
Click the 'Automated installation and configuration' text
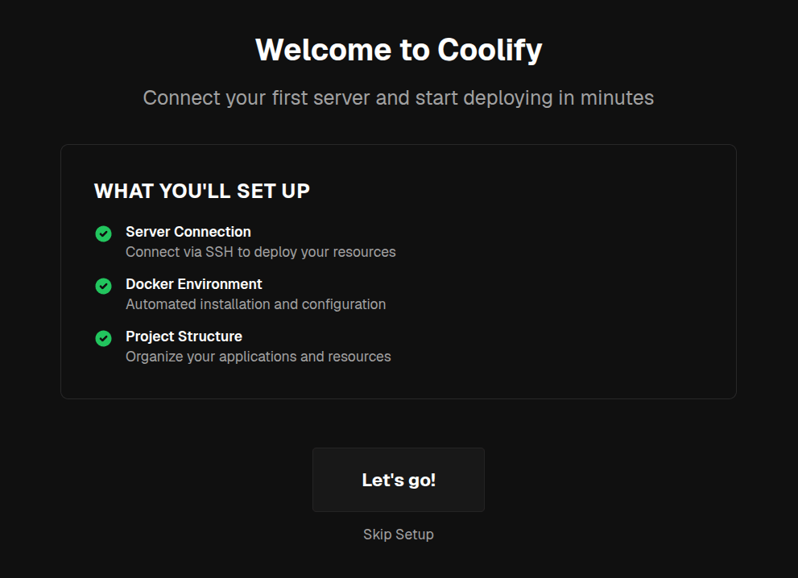point(255,304)
